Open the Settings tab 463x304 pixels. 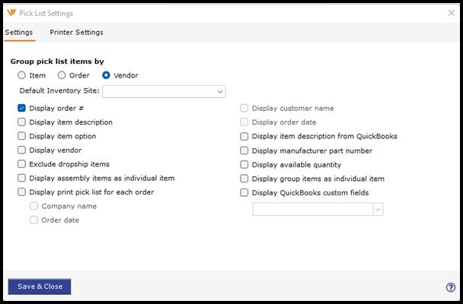tap(18, 33)
